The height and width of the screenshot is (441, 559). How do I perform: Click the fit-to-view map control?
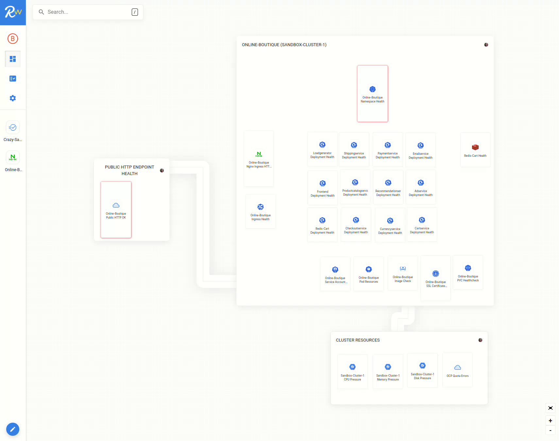(551, 408)
